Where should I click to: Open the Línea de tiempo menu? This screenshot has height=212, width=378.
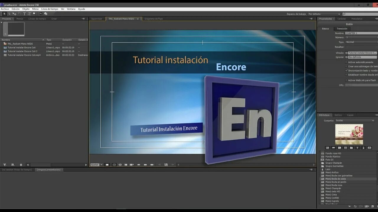coord(50,9)
